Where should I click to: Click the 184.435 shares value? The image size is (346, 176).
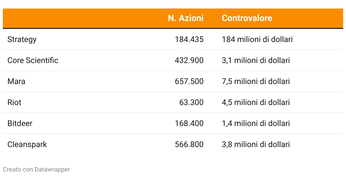point(189,39)
